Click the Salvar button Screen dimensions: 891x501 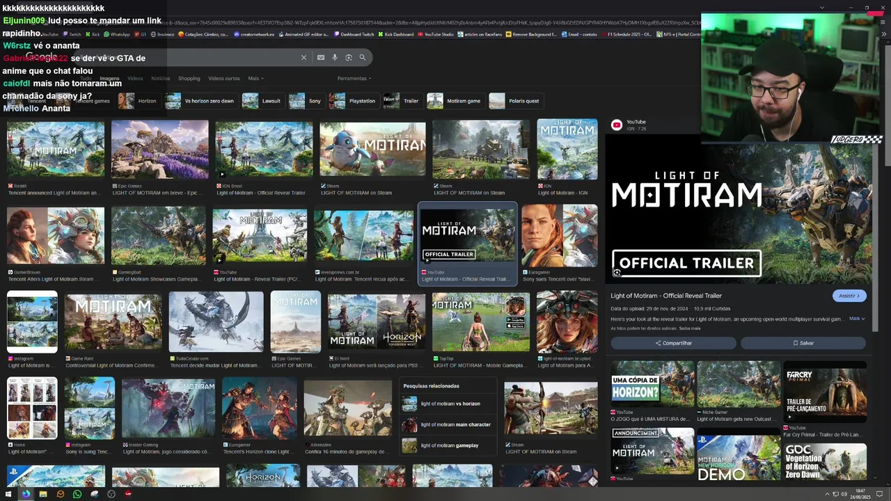point(803,343)
